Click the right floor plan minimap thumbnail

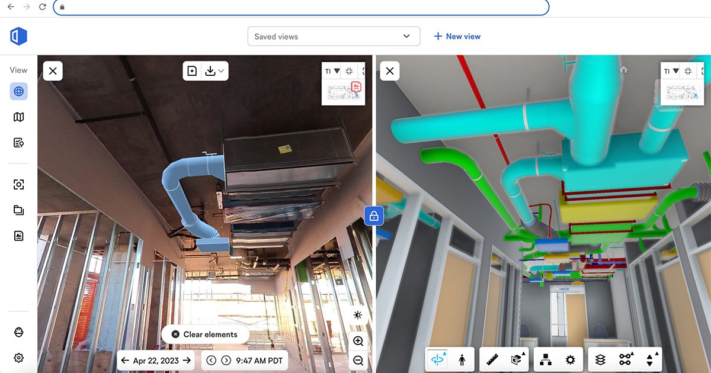[682, 92]
